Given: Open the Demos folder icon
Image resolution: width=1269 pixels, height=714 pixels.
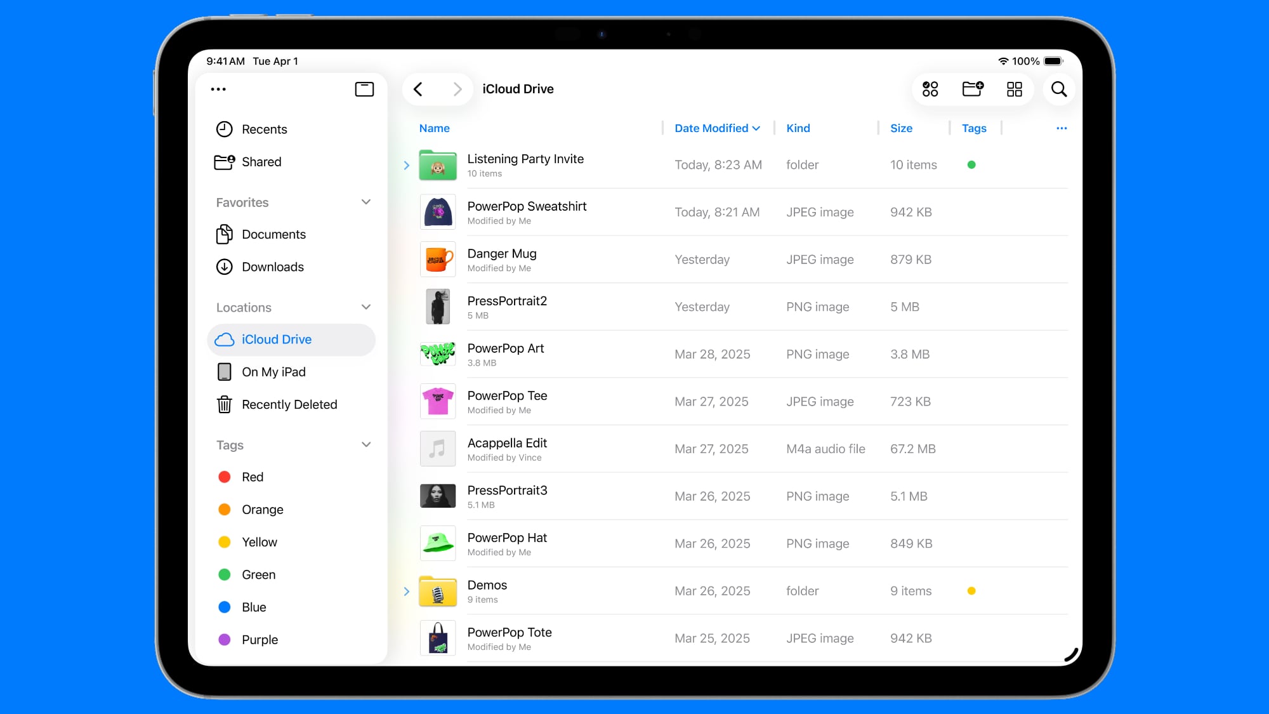Looking at the screenshot, I should pyautogui.click(x=438, y=591).
